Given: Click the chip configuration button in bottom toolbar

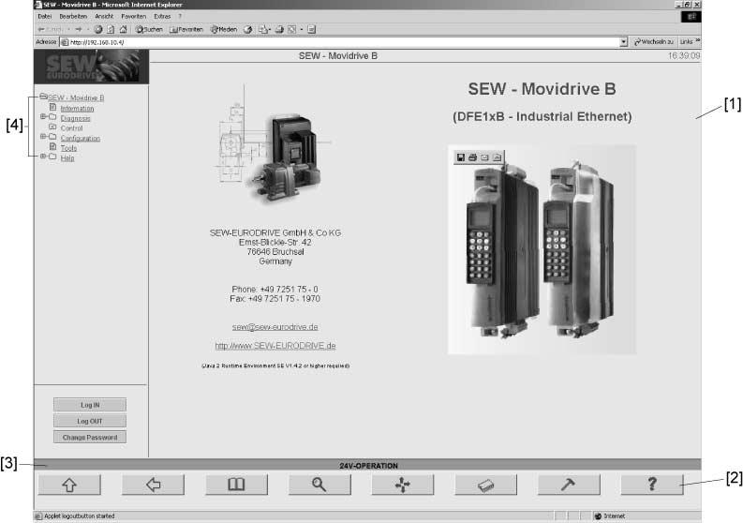Looking at the screenshot, I should pos(485,485).
